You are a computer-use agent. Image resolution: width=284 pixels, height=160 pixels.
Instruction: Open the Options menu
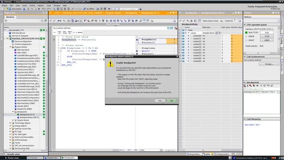coord(40,6)
